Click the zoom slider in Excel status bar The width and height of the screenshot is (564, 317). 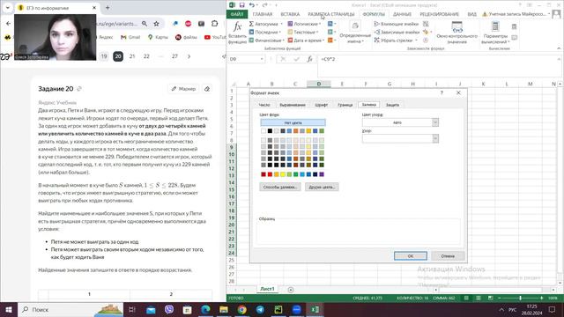tap(521, 298)
